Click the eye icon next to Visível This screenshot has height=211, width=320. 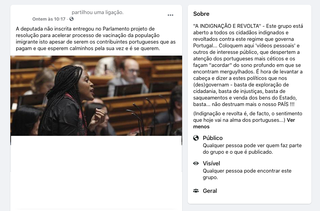[x=196, y=163]
